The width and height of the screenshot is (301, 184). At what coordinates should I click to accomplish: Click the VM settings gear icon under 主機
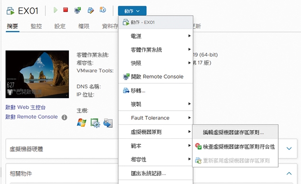95,123
